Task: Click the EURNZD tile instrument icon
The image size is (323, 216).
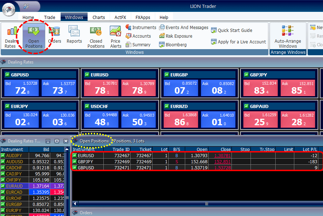Action: tap(167, 106)
